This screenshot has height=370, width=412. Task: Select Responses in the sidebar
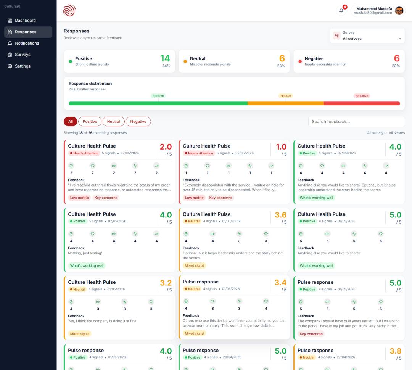tap(28, 32)
